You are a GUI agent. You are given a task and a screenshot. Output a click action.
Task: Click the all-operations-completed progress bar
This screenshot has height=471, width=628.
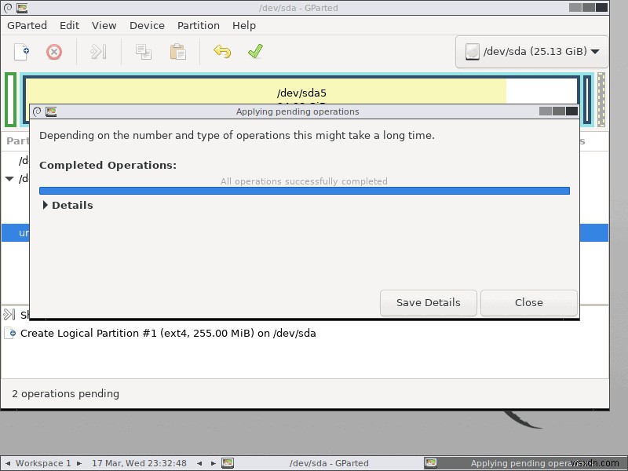click(305, 190)
